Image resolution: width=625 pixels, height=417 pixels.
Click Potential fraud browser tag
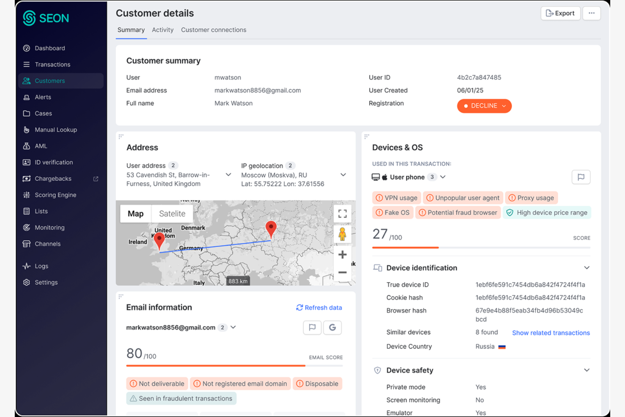click(458, 213)
